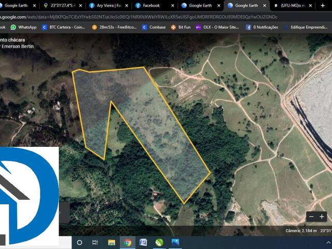
Task: Switch to the tab titled Facebook
Action: coord(155,6)
